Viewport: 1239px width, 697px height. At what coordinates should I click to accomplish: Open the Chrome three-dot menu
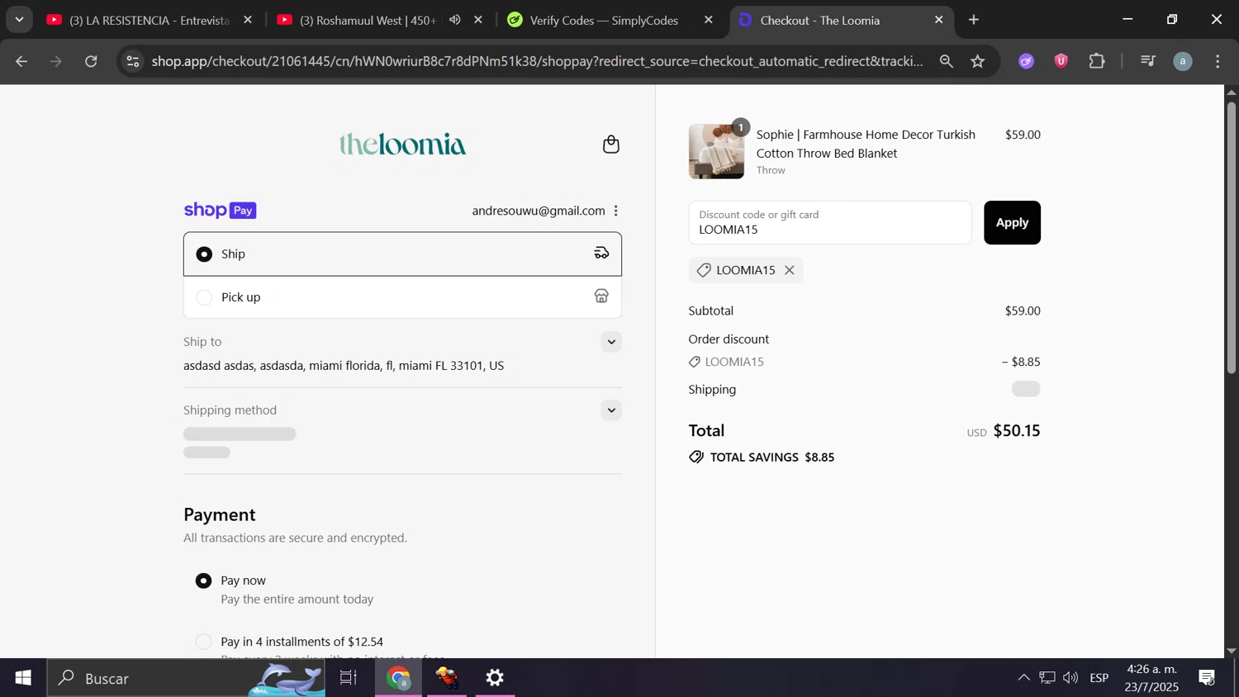click(1218, 61)
